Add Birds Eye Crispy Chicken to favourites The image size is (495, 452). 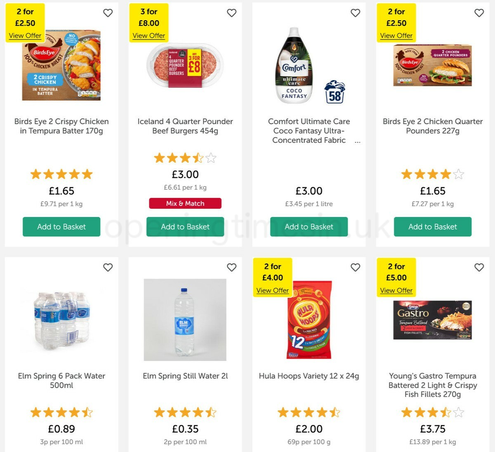point(108,13)
